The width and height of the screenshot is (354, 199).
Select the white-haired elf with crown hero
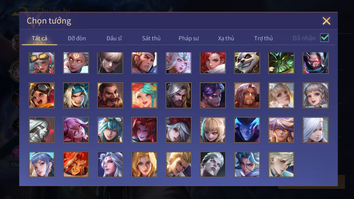tap(179, 63)
